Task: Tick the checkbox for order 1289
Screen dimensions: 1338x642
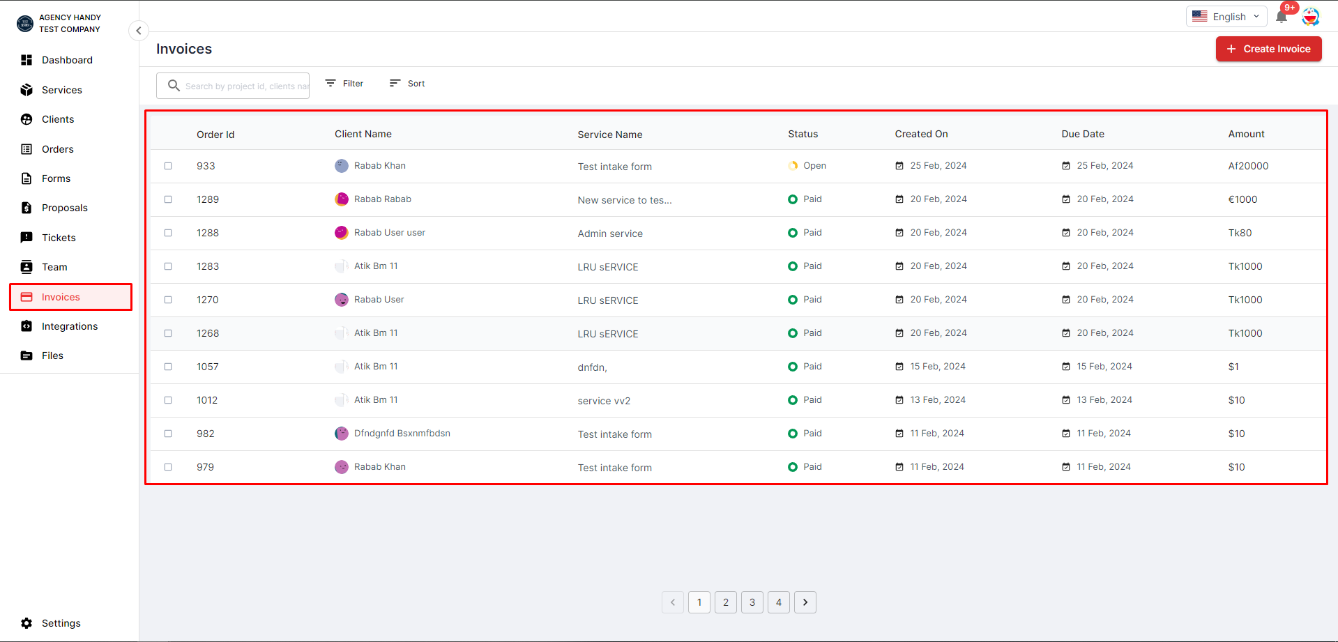Action: (168, 199)
